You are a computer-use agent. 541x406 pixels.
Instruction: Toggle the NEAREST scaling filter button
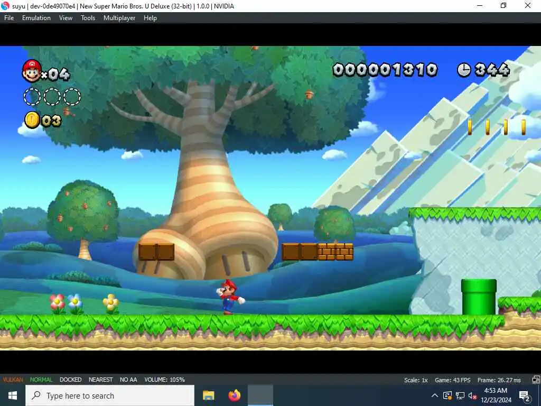101,380
